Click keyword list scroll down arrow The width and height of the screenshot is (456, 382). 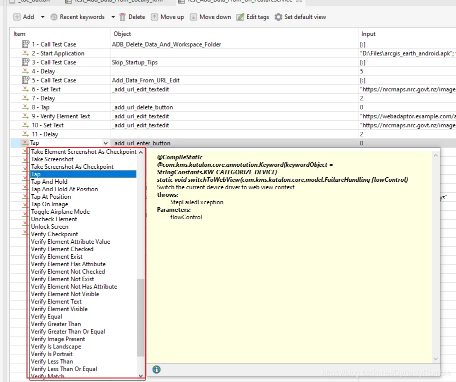point(141,376)
